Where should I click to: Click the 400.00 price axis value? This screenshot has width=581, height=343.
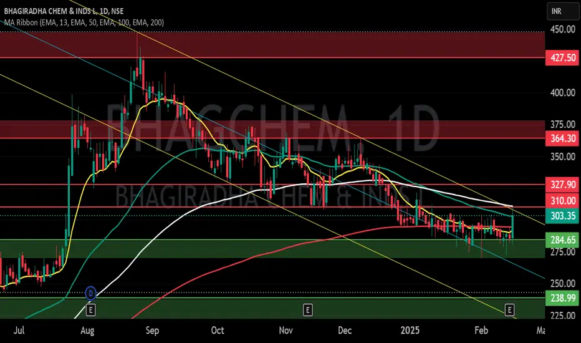(562, 93)
